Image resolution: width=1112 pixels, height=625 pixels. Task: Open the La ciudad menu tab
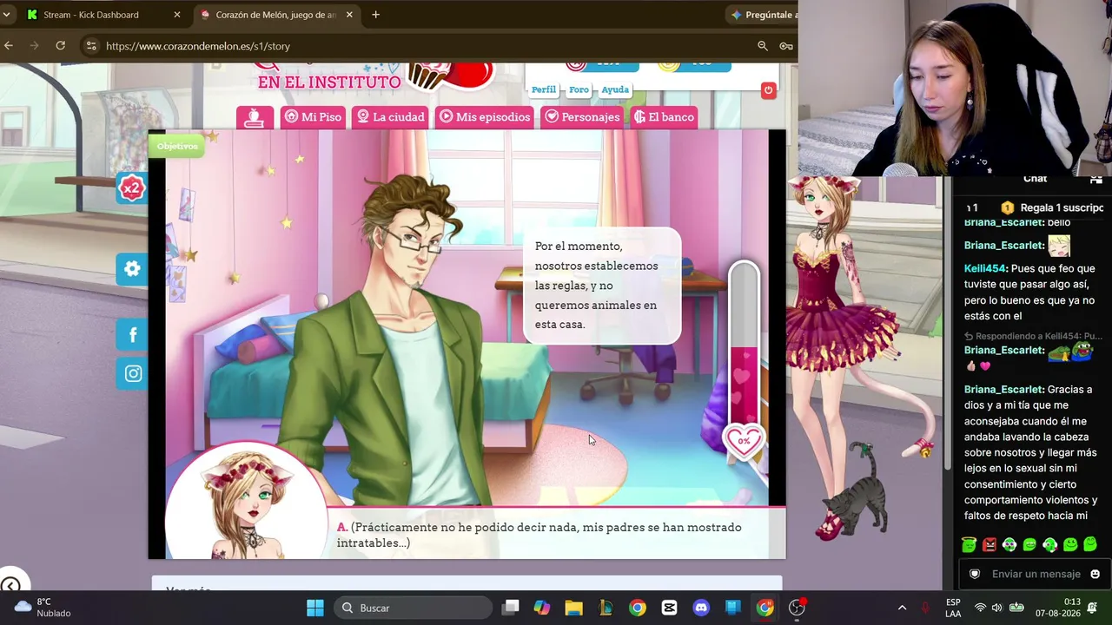(391, 117)
